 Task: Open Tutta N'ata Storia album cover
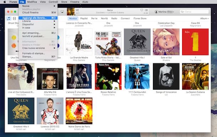[x=108, y=43]
